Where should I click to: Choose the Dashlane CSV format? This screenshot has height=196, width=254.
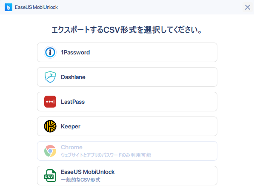tap(127, 77)
